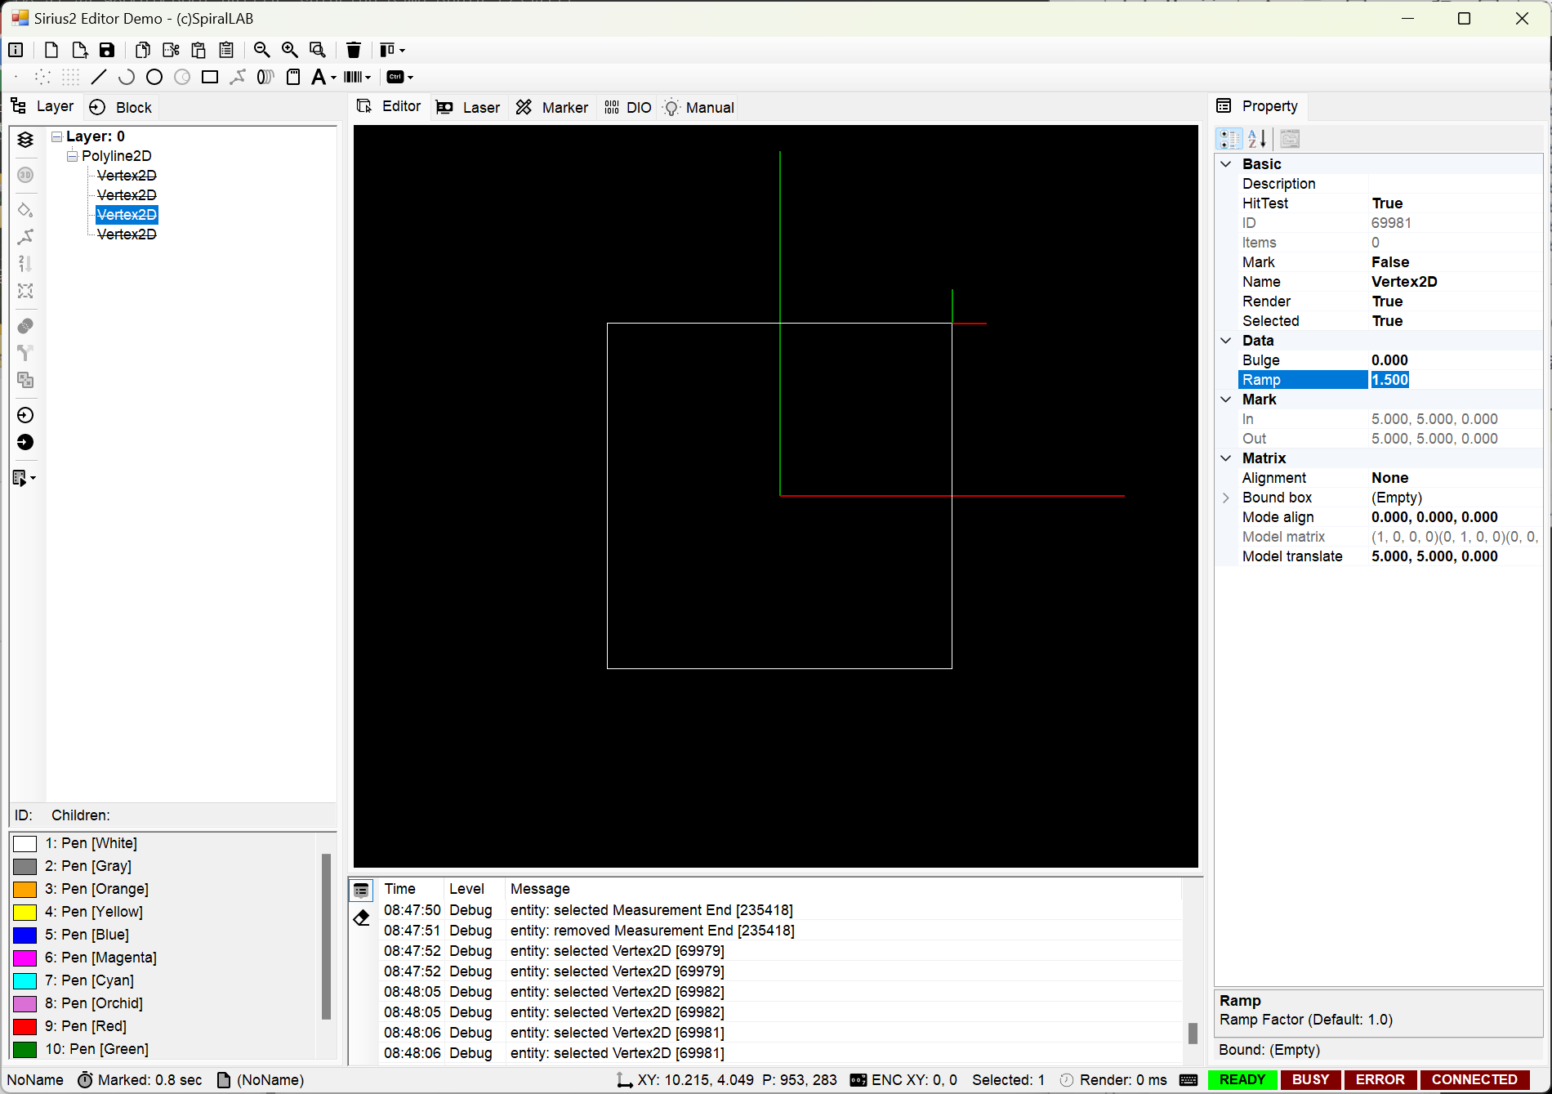Click the pen list vertical scrollbar

pyautogui.click(x=326, y=936)
